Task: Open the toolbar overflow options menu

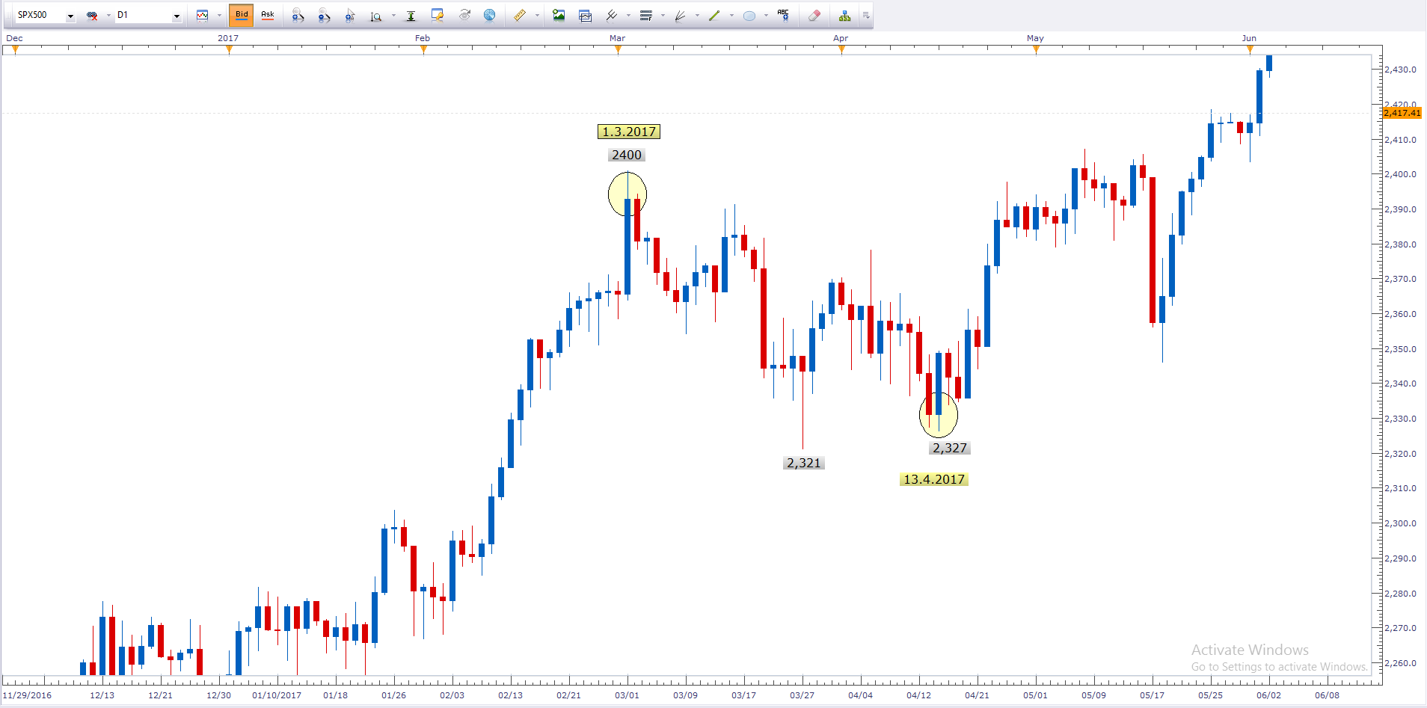Action: pos(866,16)
